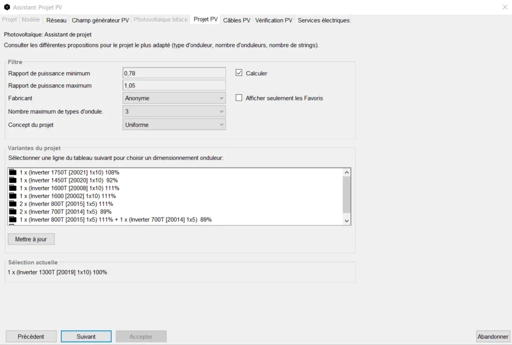Expand Nombre maximum de types d'ondule. dropdown

click(x=174, y=111)
